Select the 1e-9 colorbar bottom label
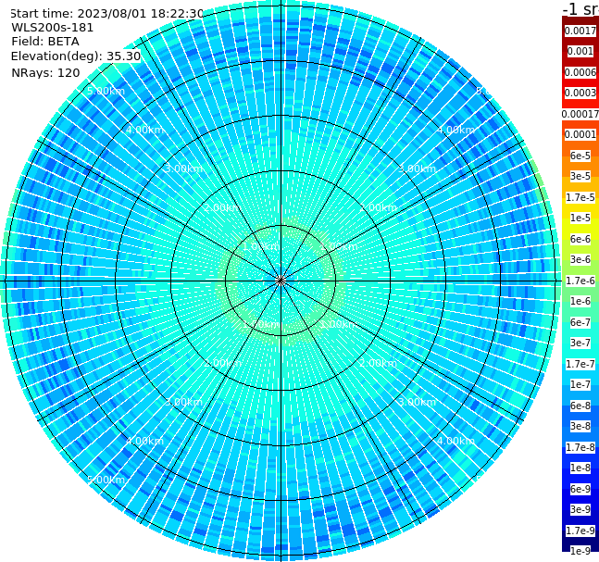Screen dimensions: 599x562 click(580, 551)
